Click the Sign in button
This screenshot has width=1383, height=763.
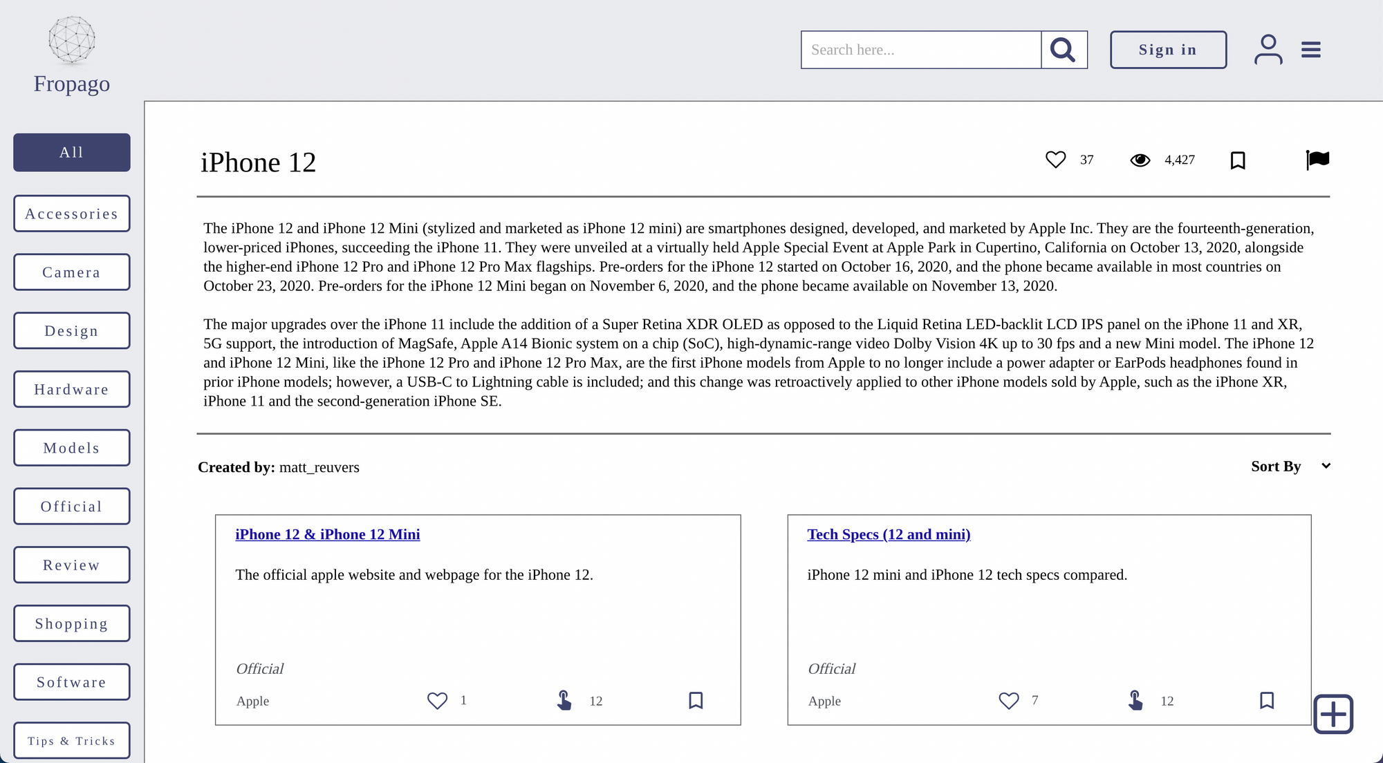tap(1168, 50)
